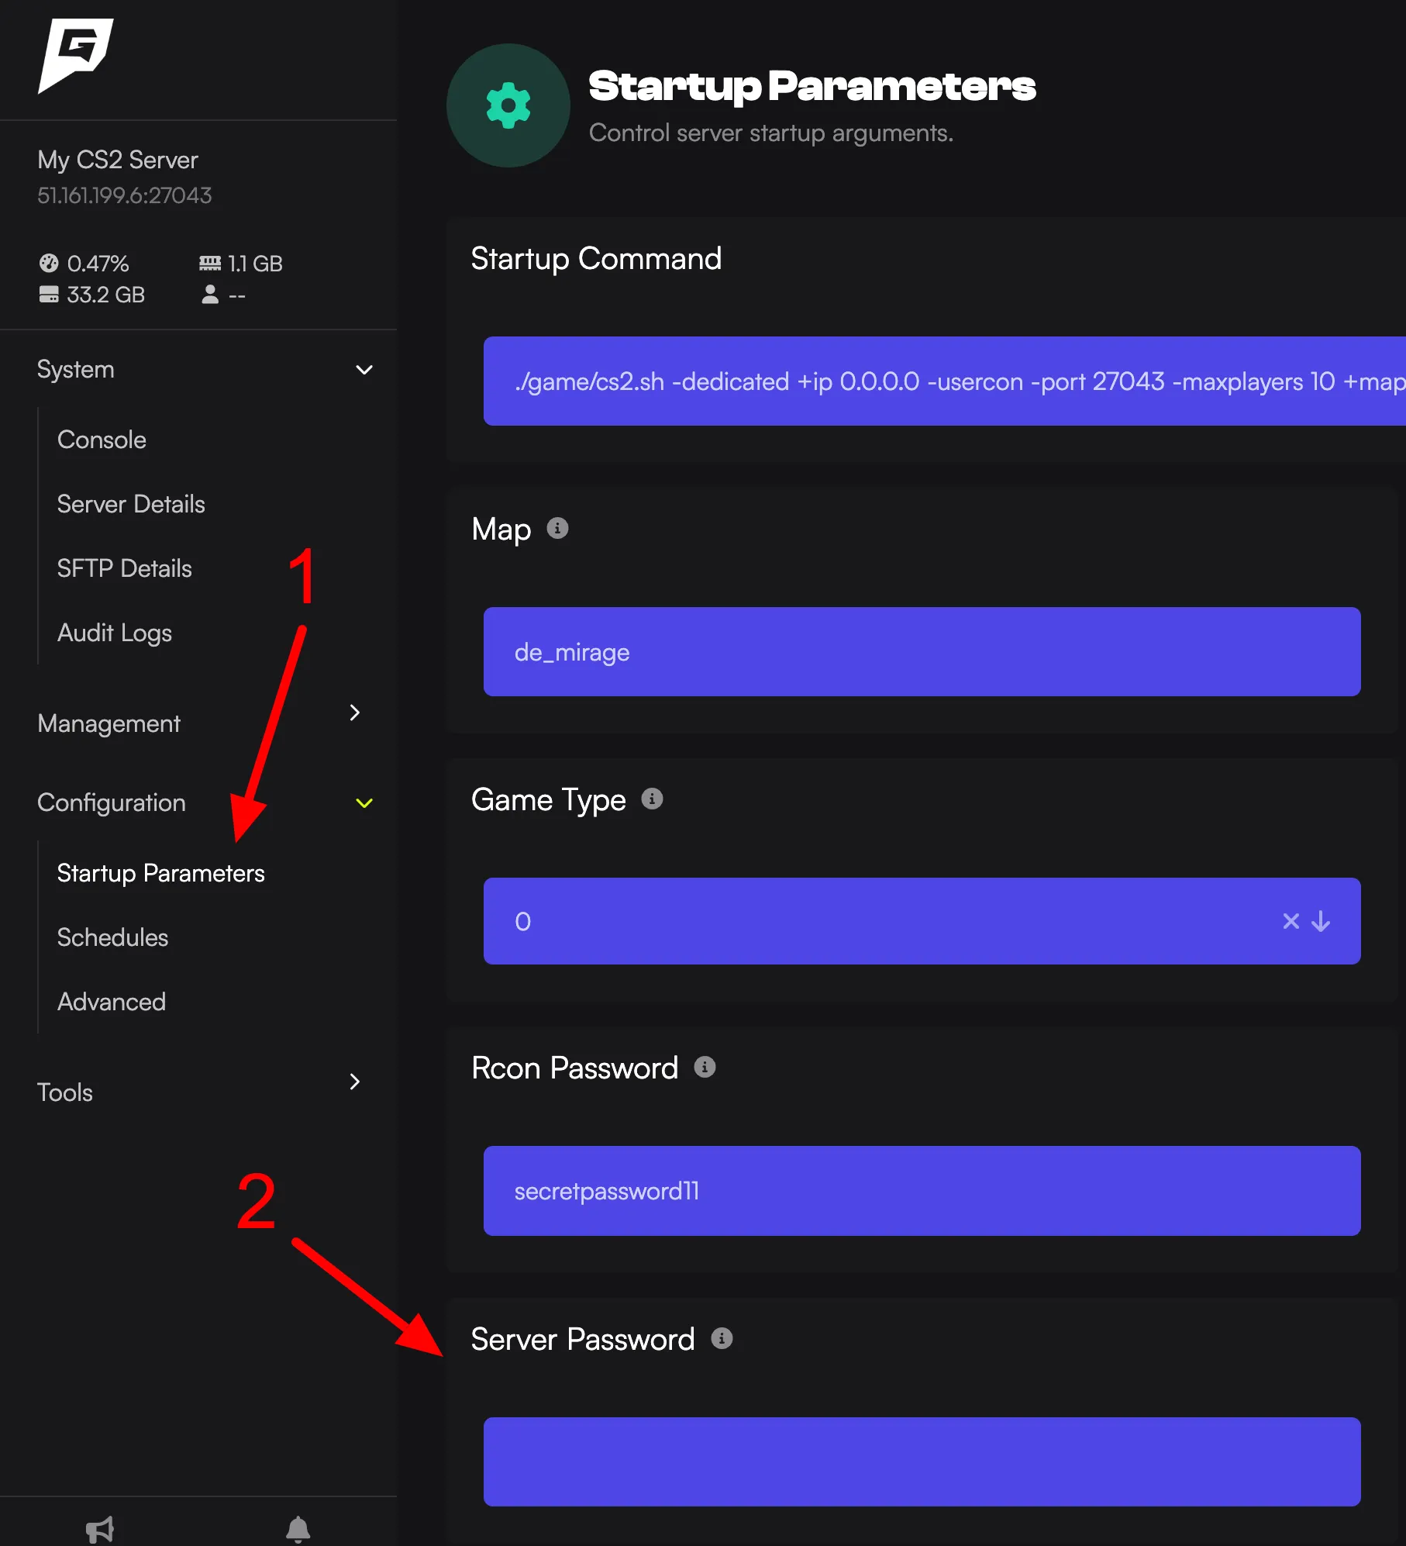Screen dimensions: 1406x1546
Task: Click the megaphone announcements icon
Action: click(x=100, y=1528)
